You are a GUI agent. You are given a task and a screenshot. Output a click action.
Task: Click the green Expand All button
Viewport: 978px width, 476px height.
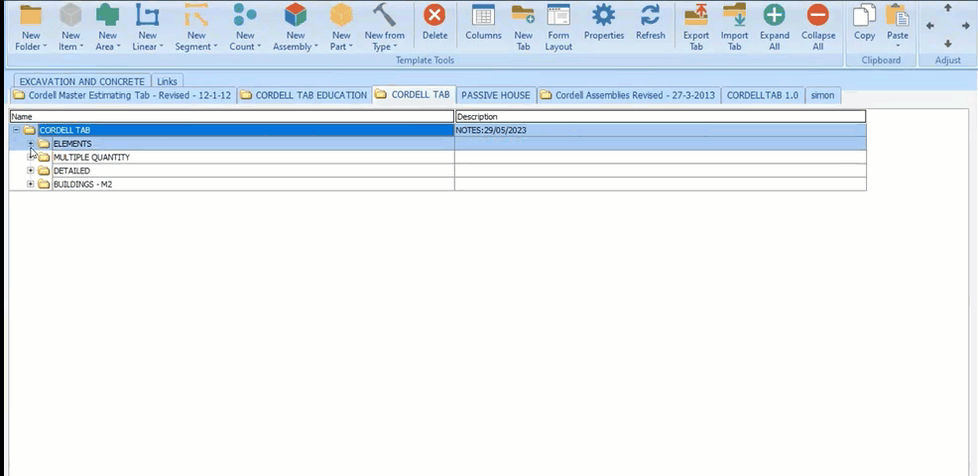pyautogui.click(x=774, y=15)
